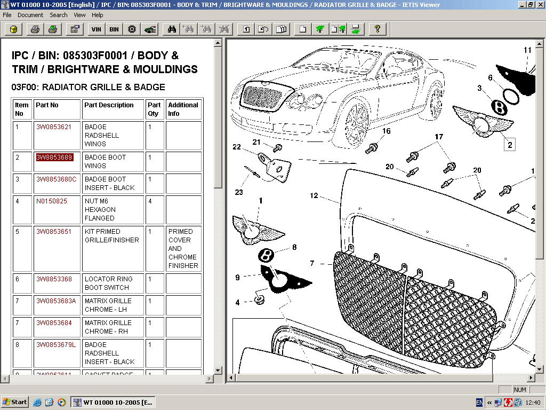Click the green car toolbar icon

click(x=150, y=29)
